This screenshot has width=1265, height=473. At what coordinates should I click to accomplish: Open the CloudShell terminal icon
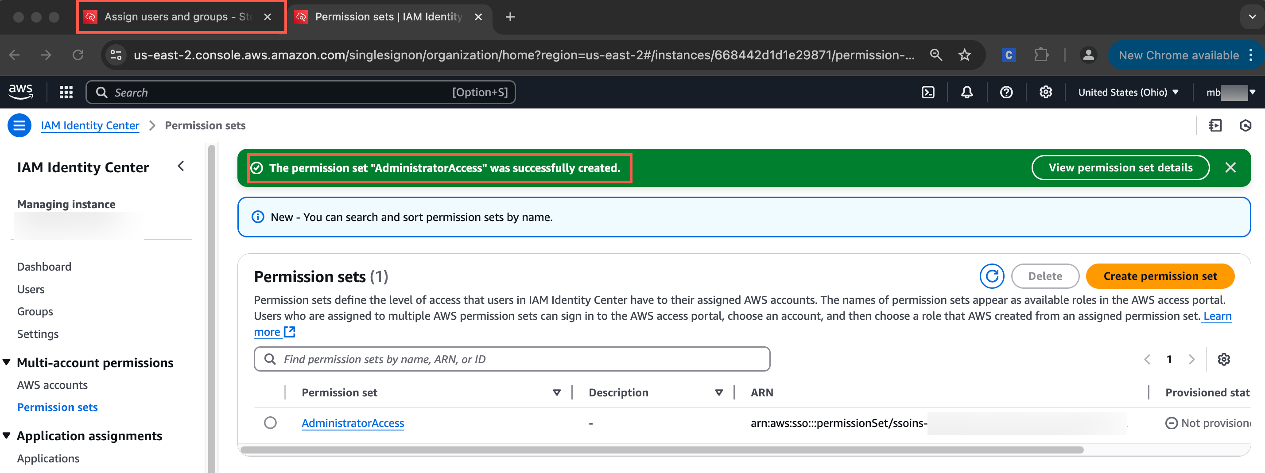click(927, 92)
